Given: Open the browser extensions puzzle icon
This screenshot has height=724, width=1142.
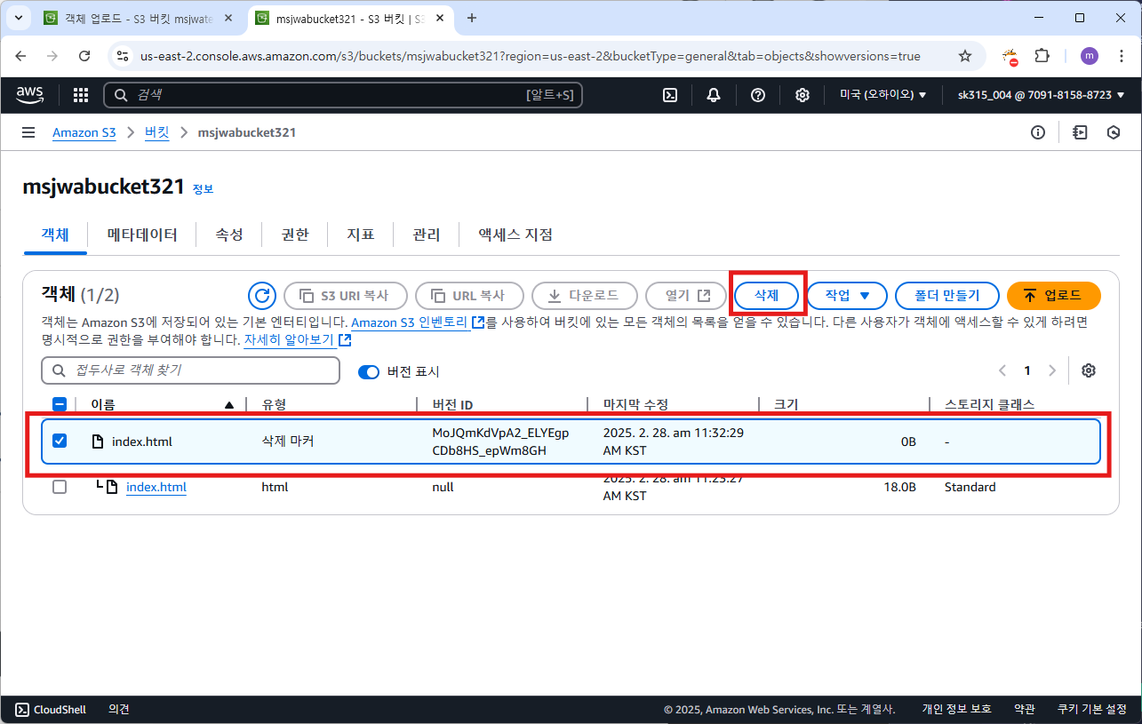Looking at the screenshot, I should coord(1042,56).
